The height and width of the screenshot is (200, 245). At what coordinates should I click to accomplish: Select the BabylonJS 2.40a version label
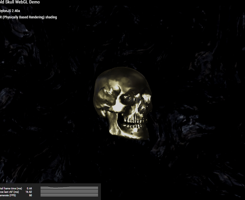pyautogui.click(x=10, y=11)
